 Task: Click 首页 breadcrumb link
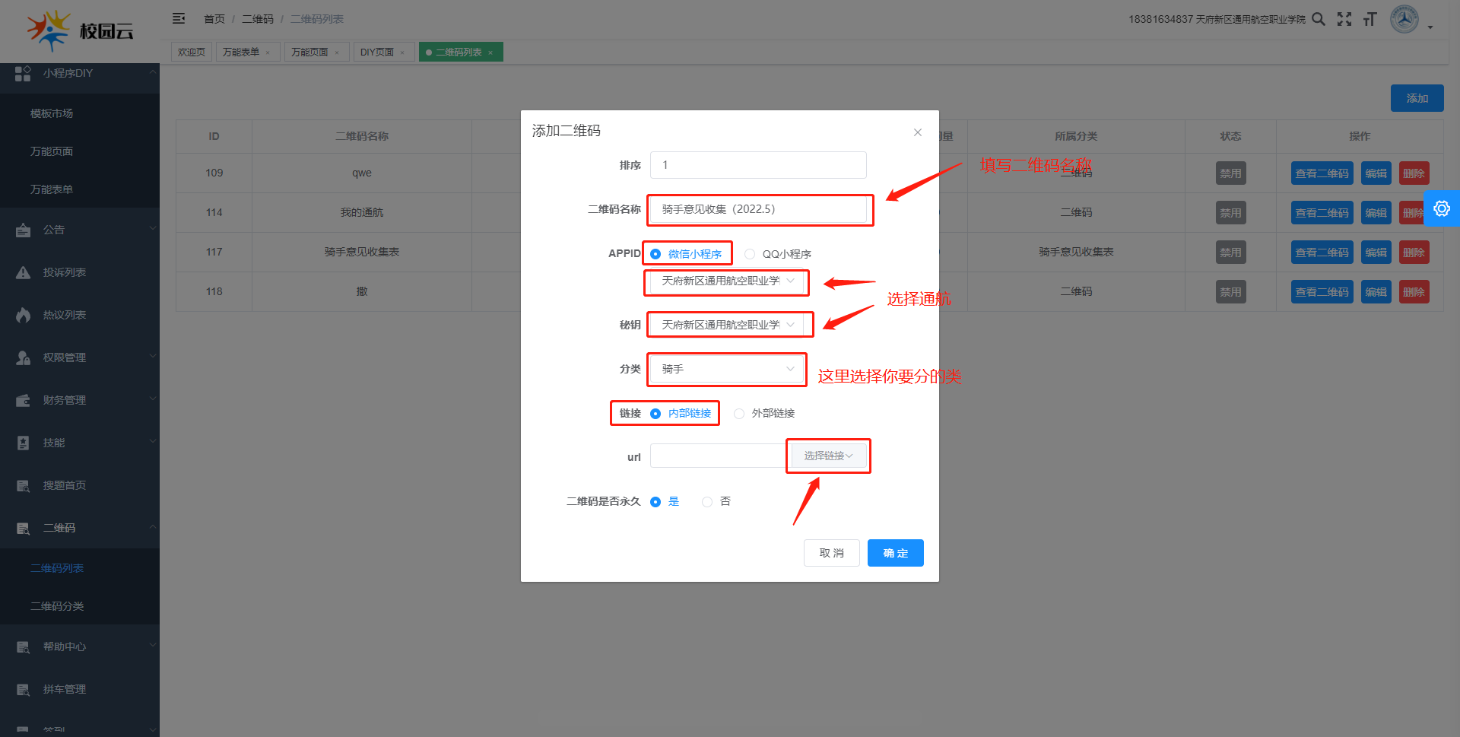[x=214, y=19]
